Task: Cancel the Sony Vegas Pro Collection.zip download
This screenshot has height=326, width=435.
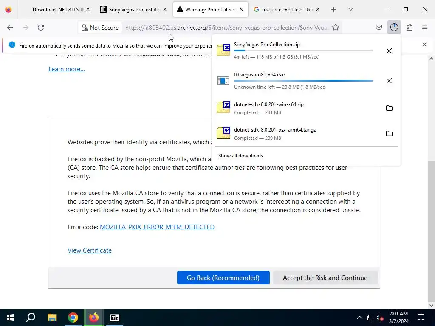Action: click(389, 51)
